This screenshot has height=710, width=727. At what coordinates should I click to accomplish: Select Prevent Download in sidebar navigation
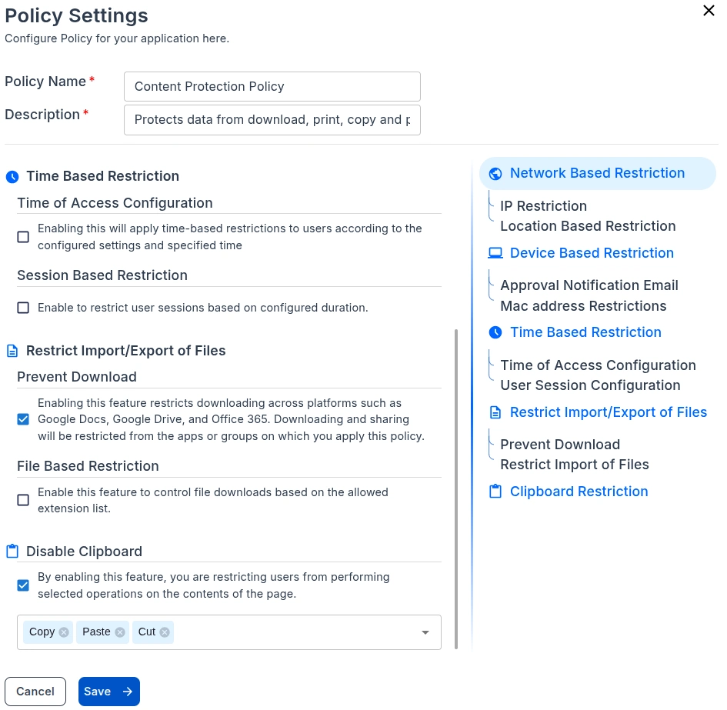pos(560,445)
